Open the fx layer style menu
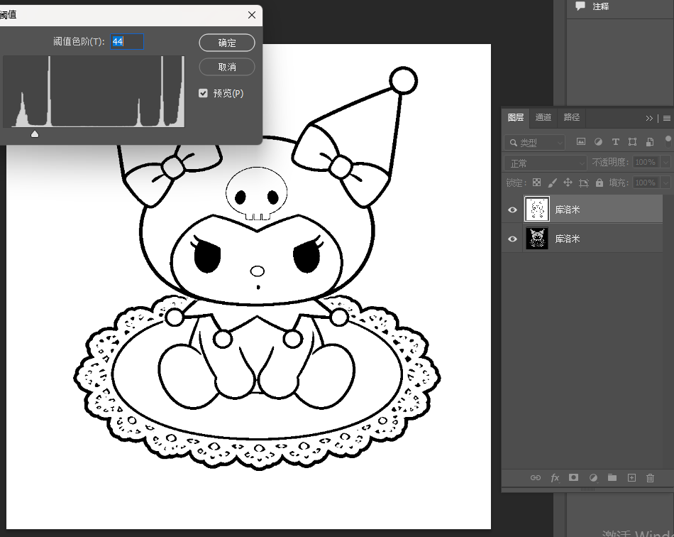The width and height of the screenshot is (674, 537). (555, 477)
